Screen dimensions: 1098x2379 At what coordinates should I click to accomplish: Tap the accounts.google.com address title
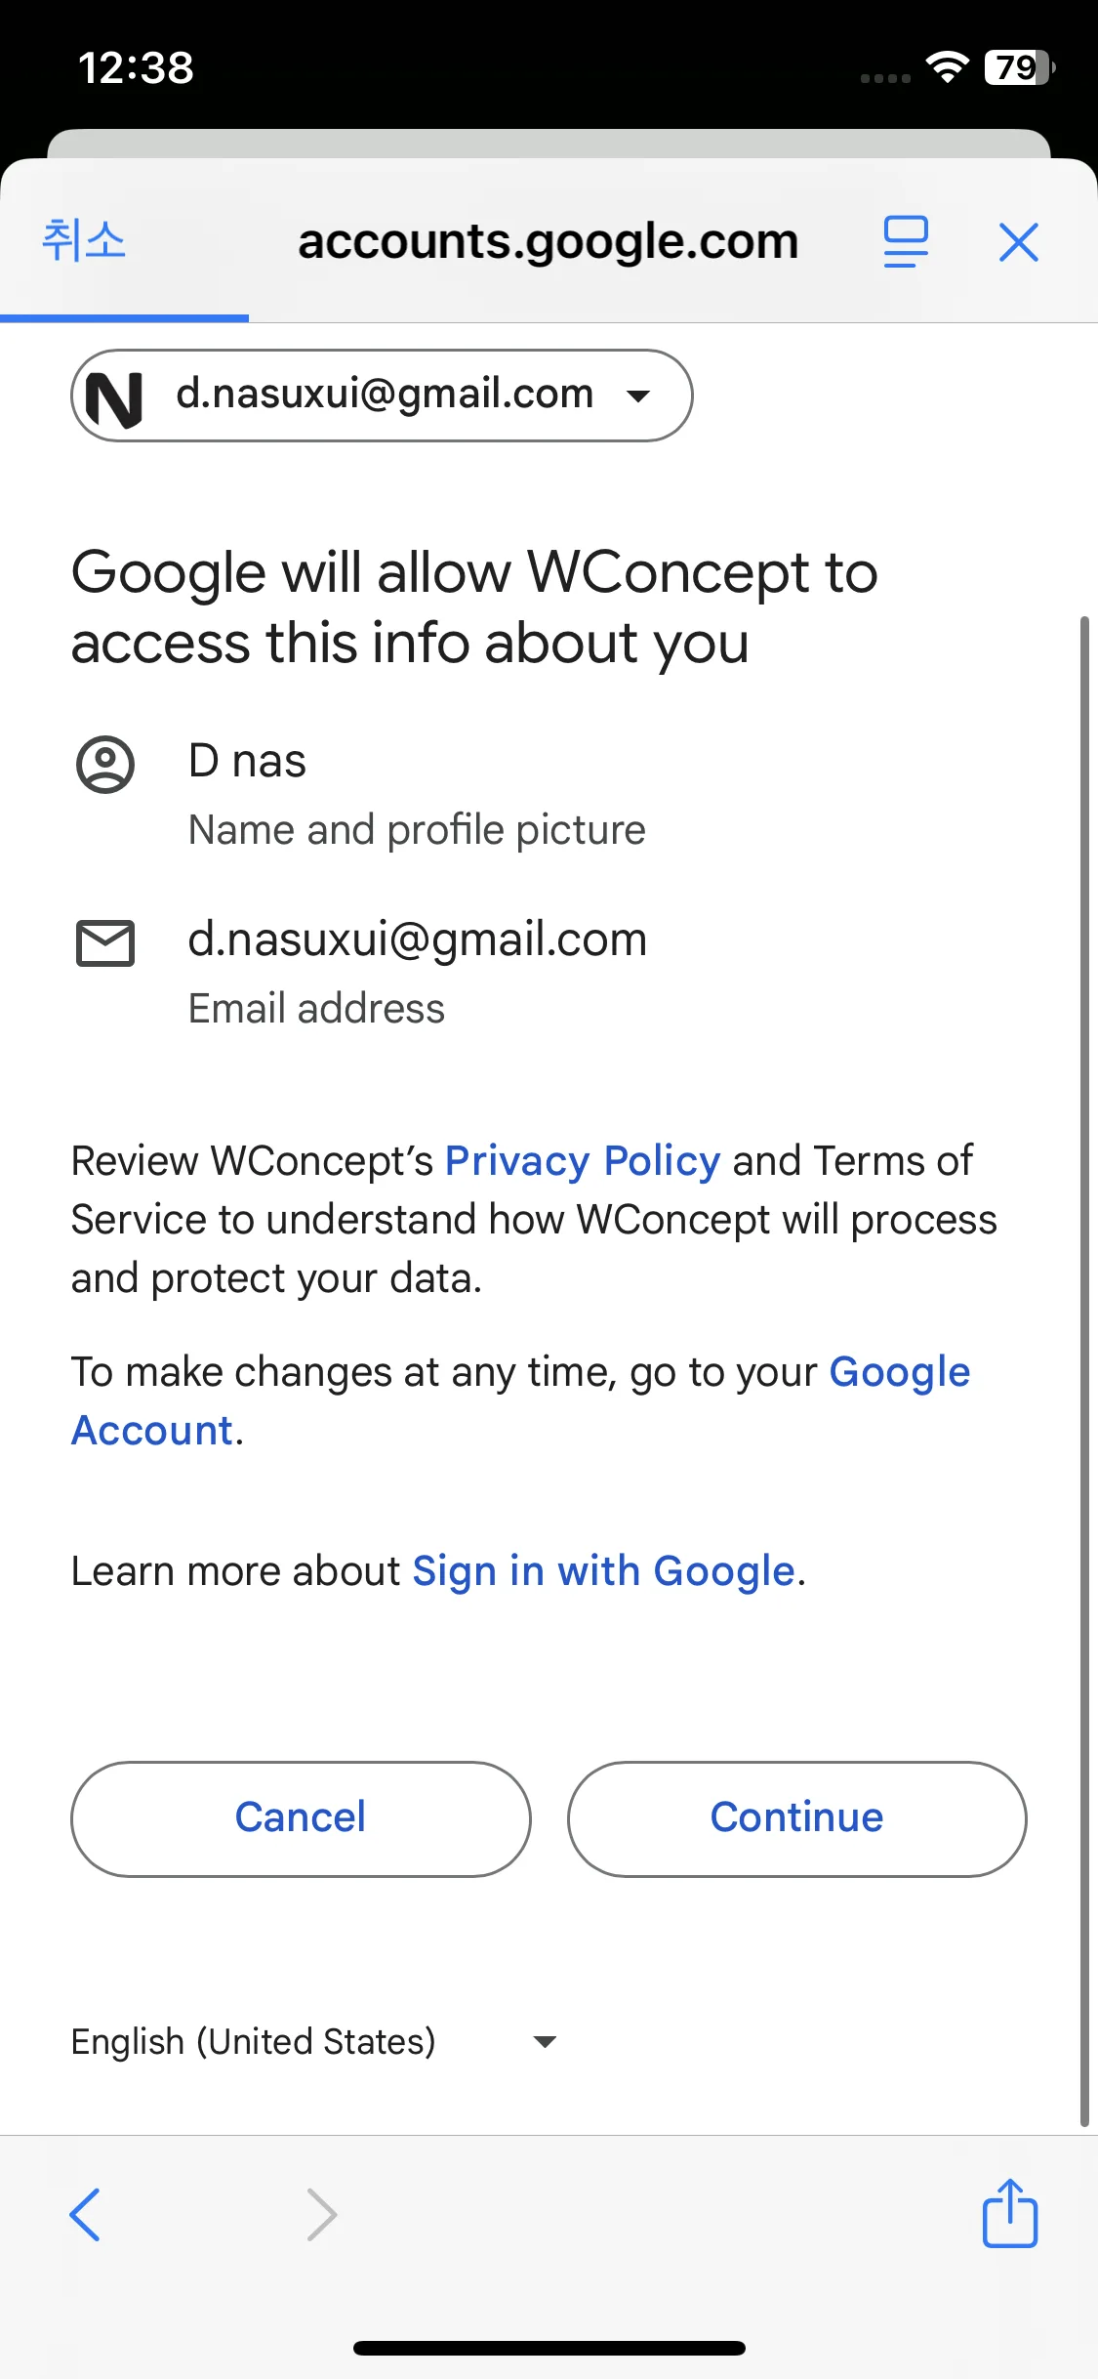coord(549,241)
